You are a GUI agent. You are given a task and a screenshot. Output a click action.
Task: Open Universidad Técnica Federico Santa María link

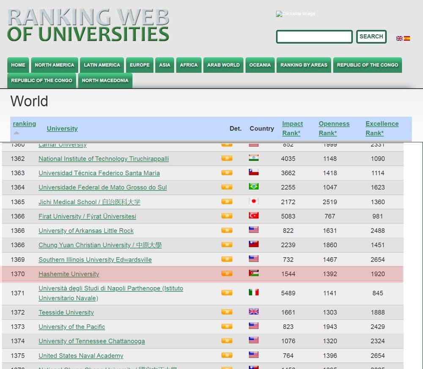(99, 173)
